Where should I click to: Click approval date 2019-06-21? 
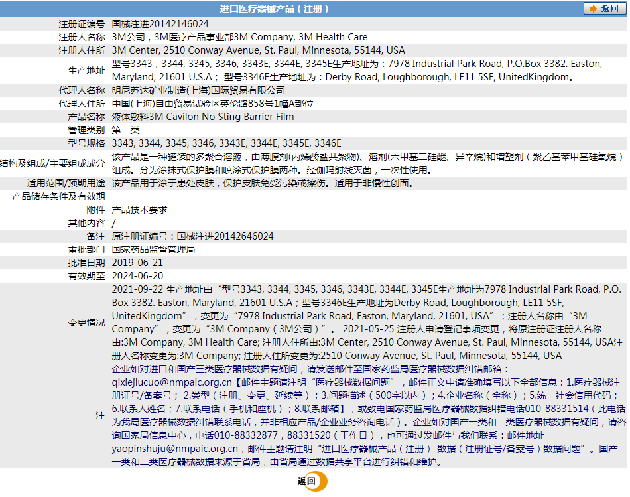click(x=137, y=263)
